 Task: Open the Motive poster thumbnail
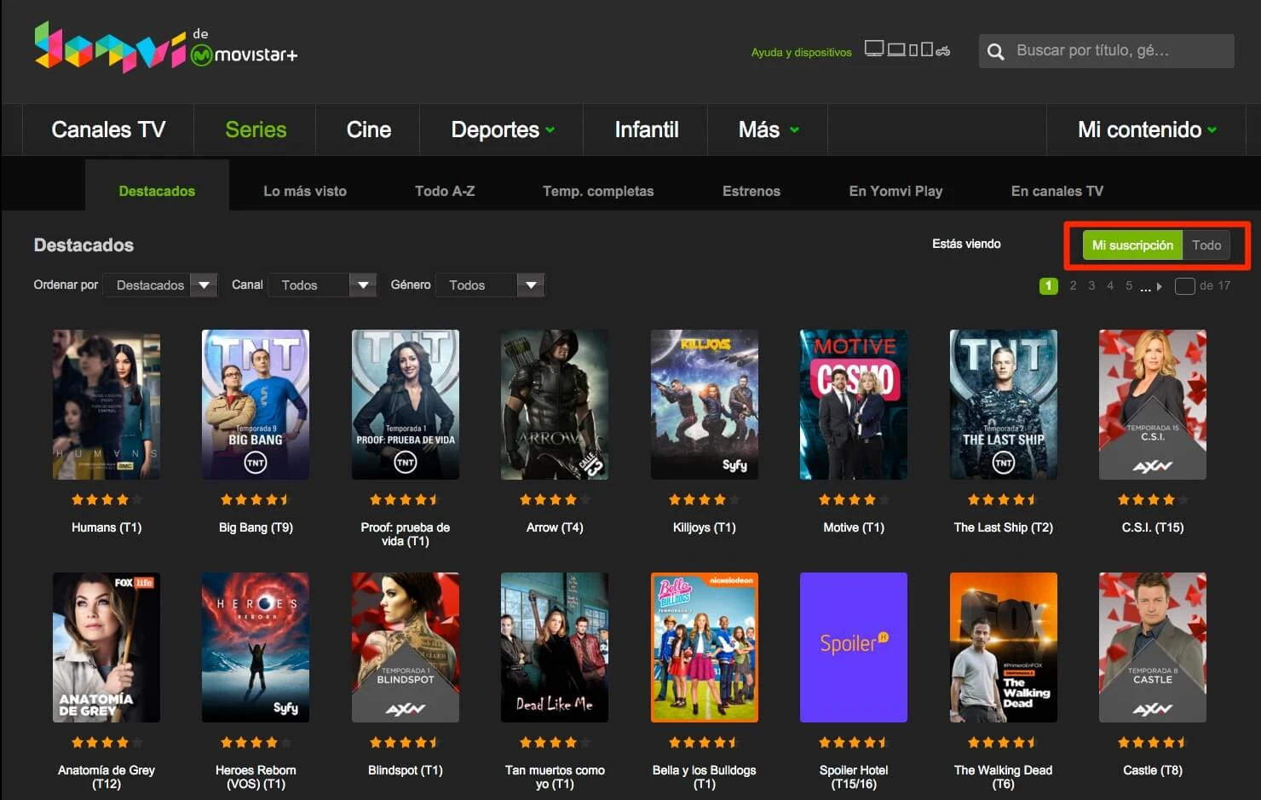pyautogui.click(x=854, y=405)
